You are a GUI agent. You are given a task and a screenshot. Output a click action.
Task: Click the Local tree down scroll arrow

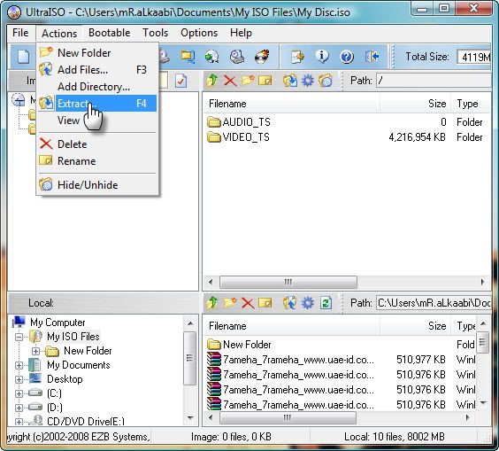click(190, 418)
